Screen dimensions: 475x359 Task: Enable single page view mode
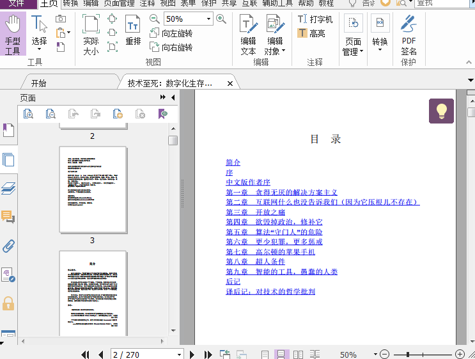coord(265,355)
